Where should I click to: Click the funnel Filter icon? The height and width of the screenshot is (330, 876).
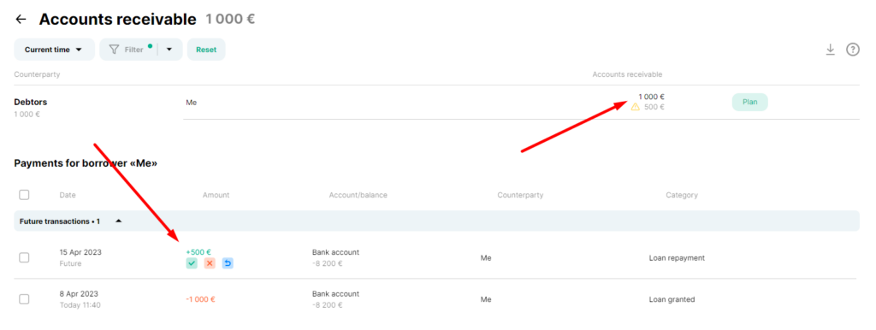[x=114, y=50]
